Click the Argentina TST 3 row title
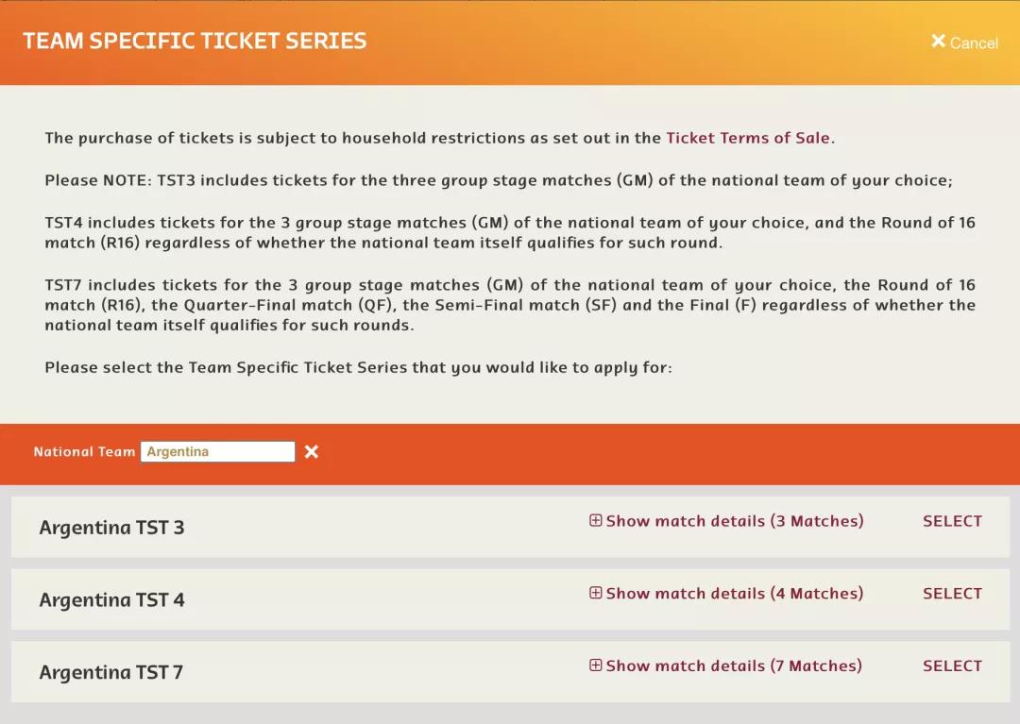This screenshot has height=724, width=1020. [111, 528]
